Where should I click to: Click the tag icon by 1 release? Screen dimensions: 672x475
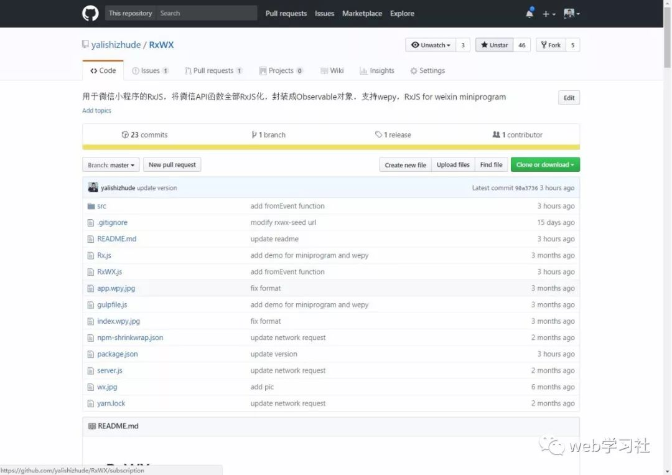point(378,134)
